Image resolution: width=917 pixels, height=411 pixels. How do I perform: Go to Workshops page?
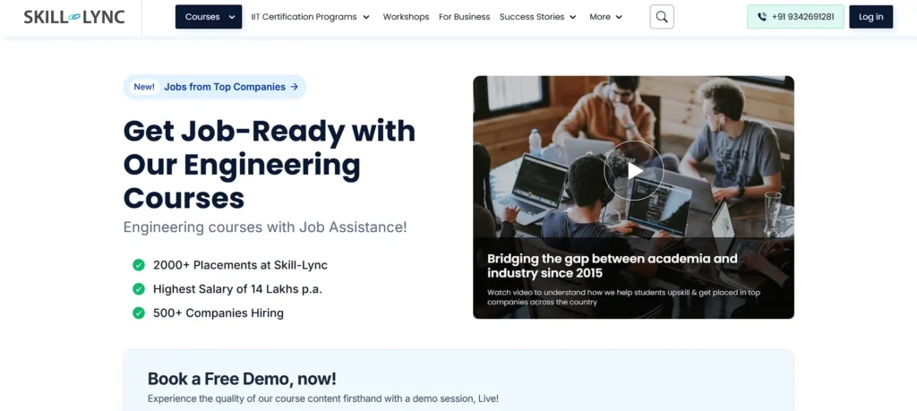pyautogui.click(x=406, y=17)
